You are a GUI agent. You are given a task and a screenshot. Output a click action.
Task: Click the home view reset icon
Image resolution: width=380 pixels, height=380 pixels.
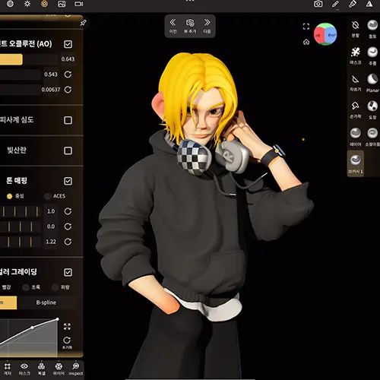coord(306,42)
